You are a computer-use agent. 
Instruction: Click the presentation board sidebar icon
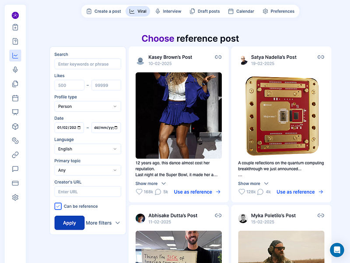tap(15, 112)
